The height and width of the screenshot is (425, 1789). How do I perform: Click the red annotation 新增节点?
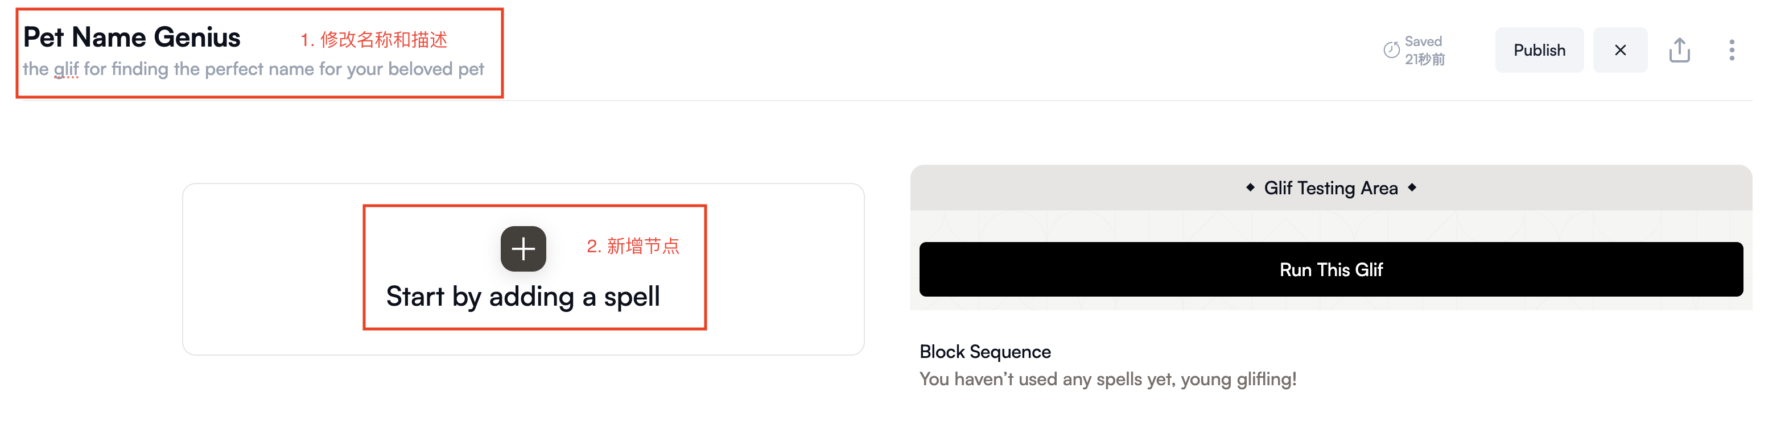(x=643, y=246)
